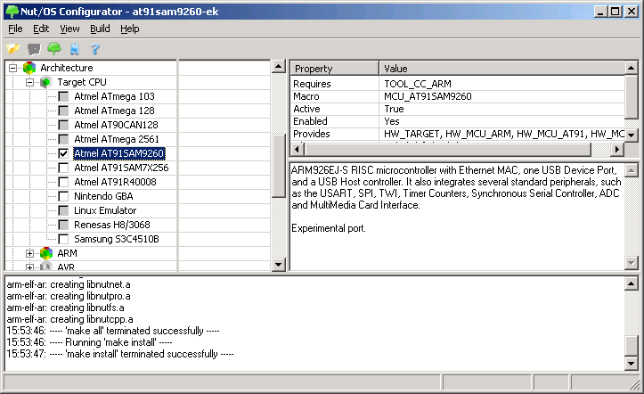
Task: Click the Target CPU green cube icon
Action: tap(46, 82)
